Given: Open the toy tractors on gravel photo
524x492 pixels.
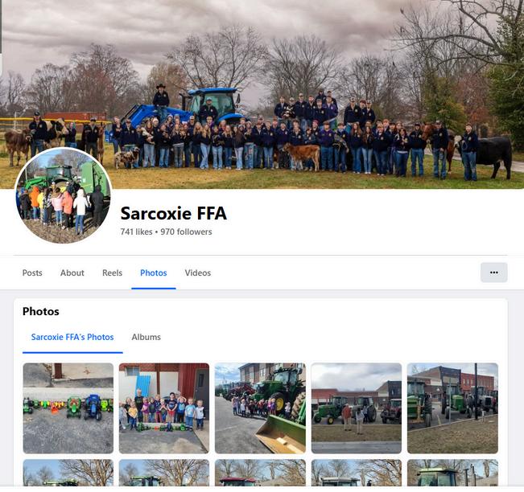Looking at the screenshot, I should click(68, 408).
